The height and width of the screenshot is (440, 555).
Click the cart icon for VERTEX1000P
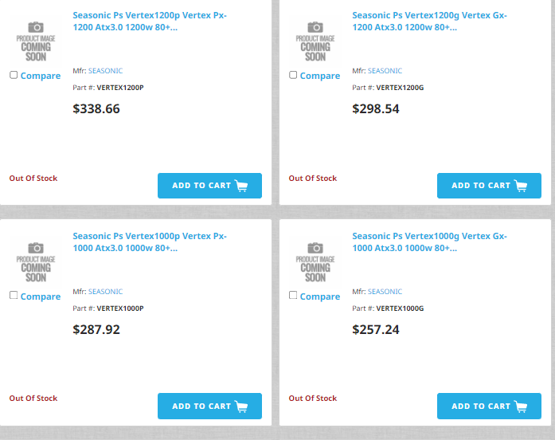pyautogui.click(x=241, y=407)
